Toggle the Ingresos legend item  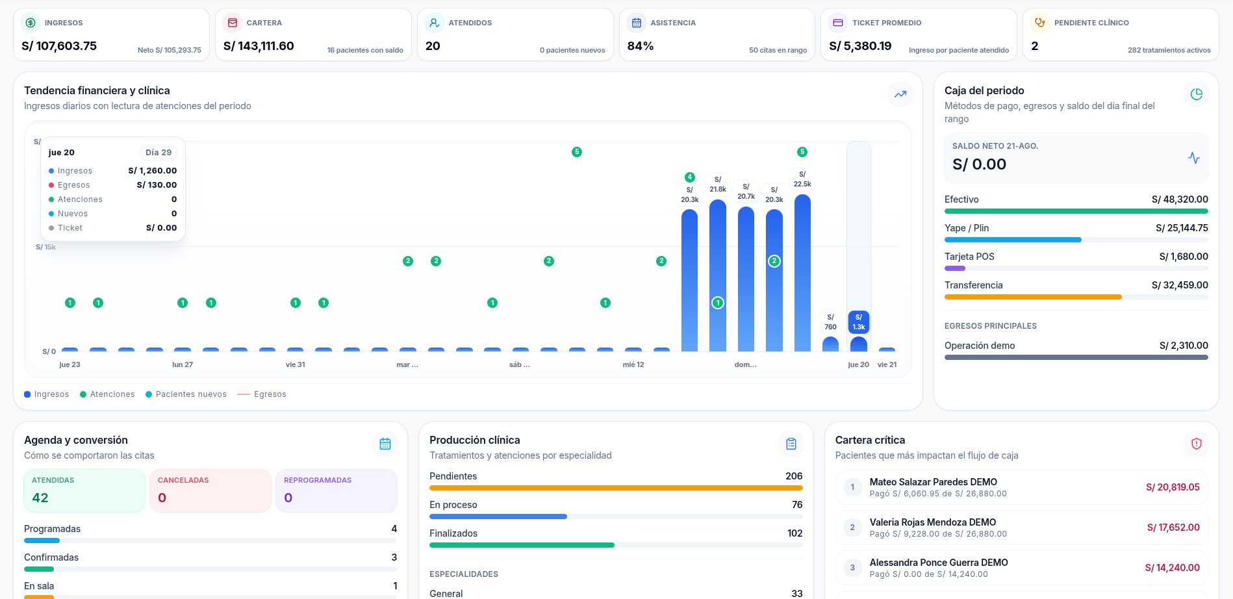click(x=47, y=394)
